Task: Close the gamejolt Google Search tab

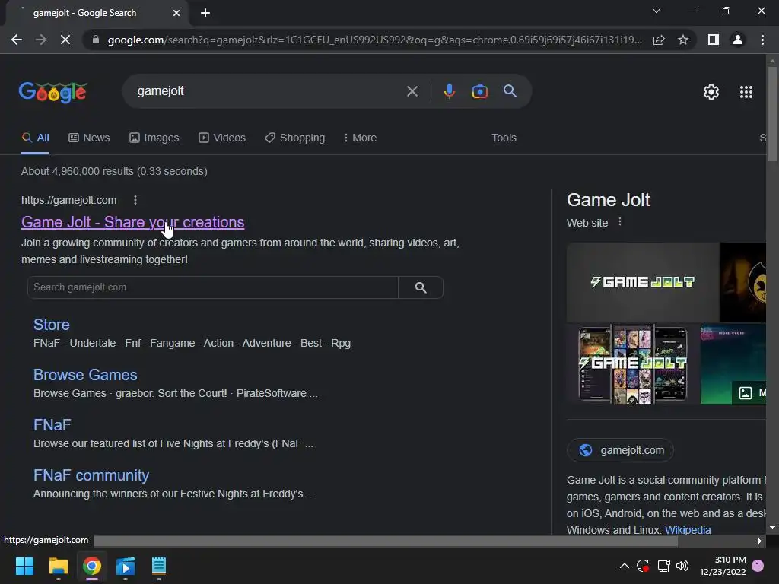Action: click(176, 13)
